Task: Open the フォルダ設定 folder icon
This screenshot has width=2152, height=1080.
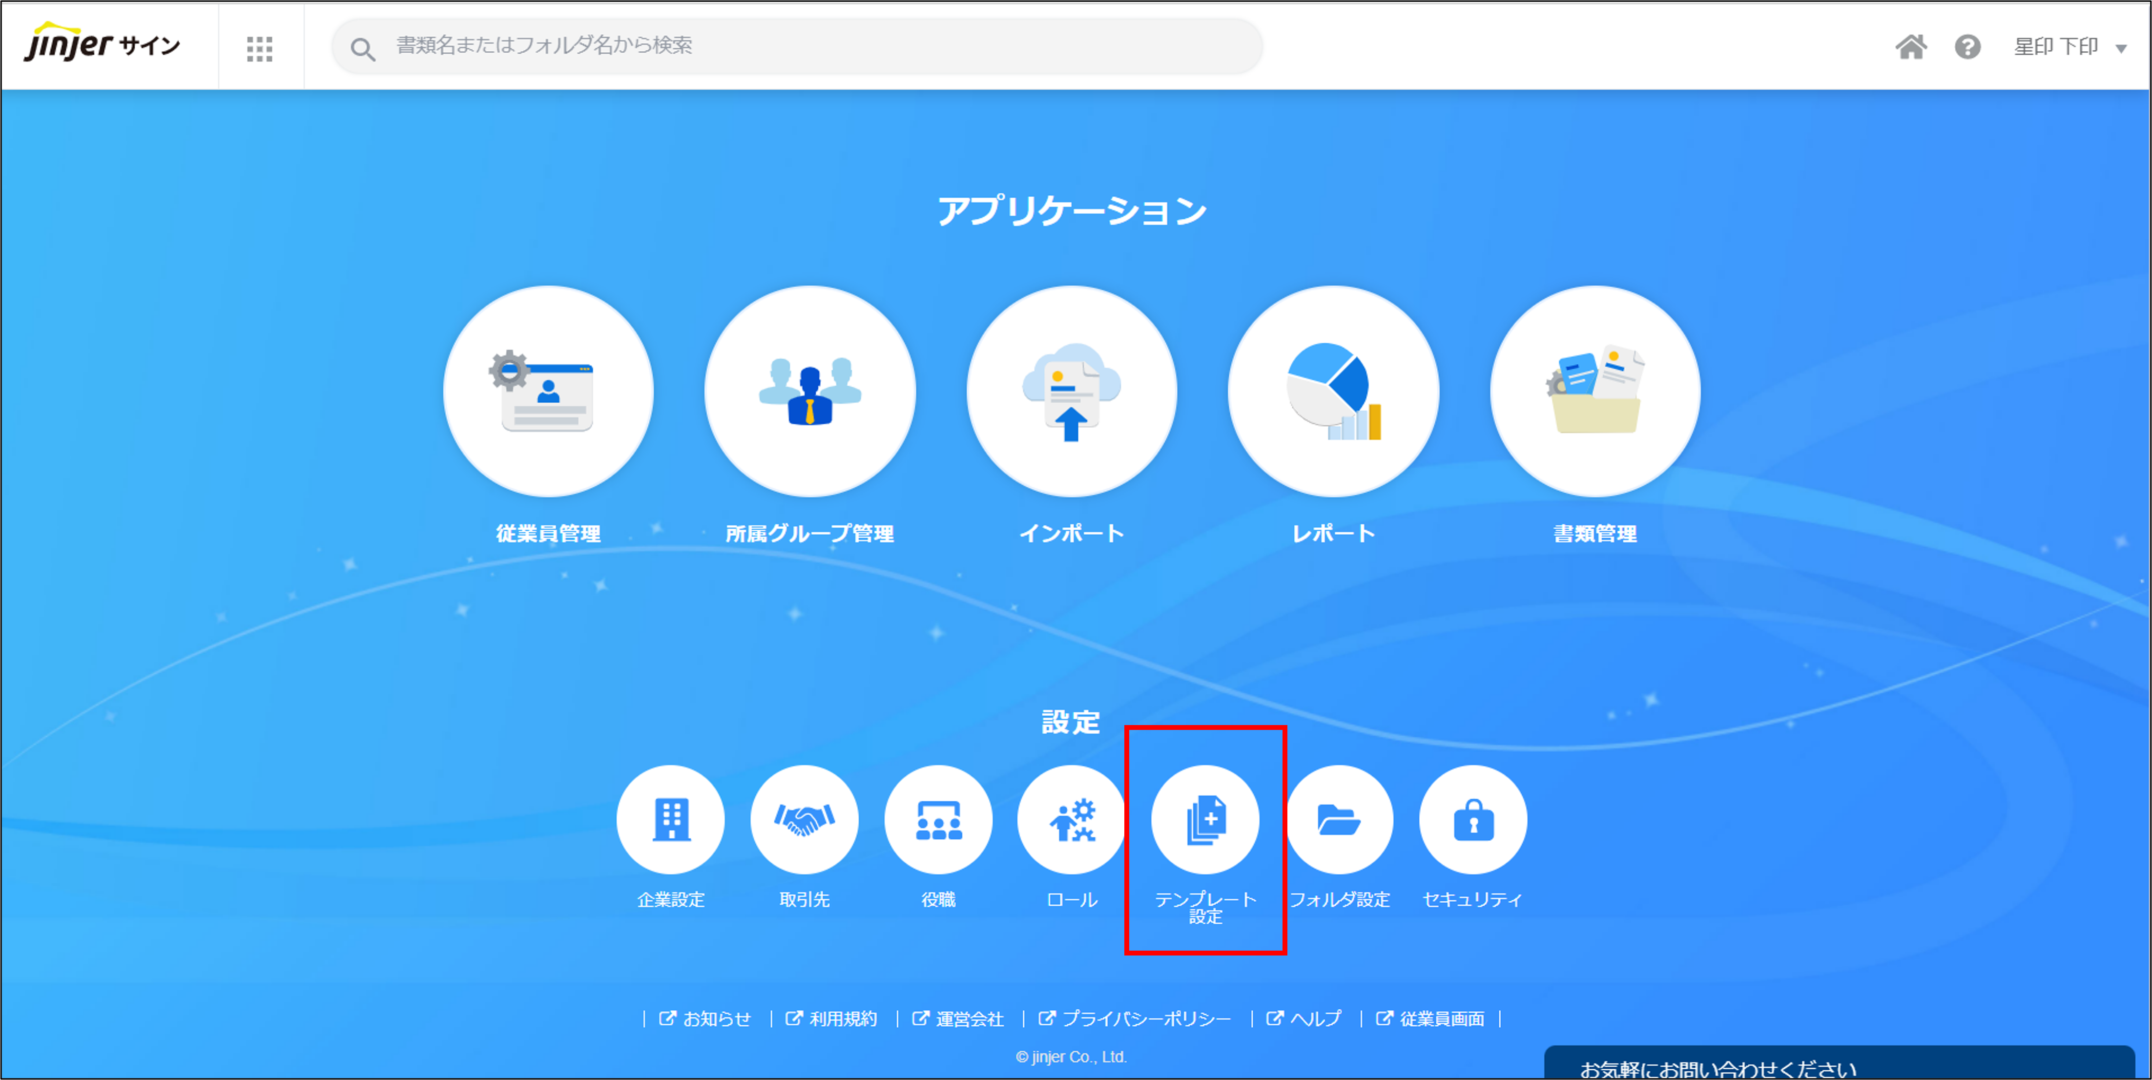Action: 1339,819
